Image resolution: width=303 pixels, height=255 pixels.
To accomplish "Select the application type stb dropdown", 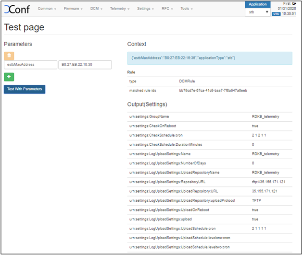I will (x=258, y=12).
